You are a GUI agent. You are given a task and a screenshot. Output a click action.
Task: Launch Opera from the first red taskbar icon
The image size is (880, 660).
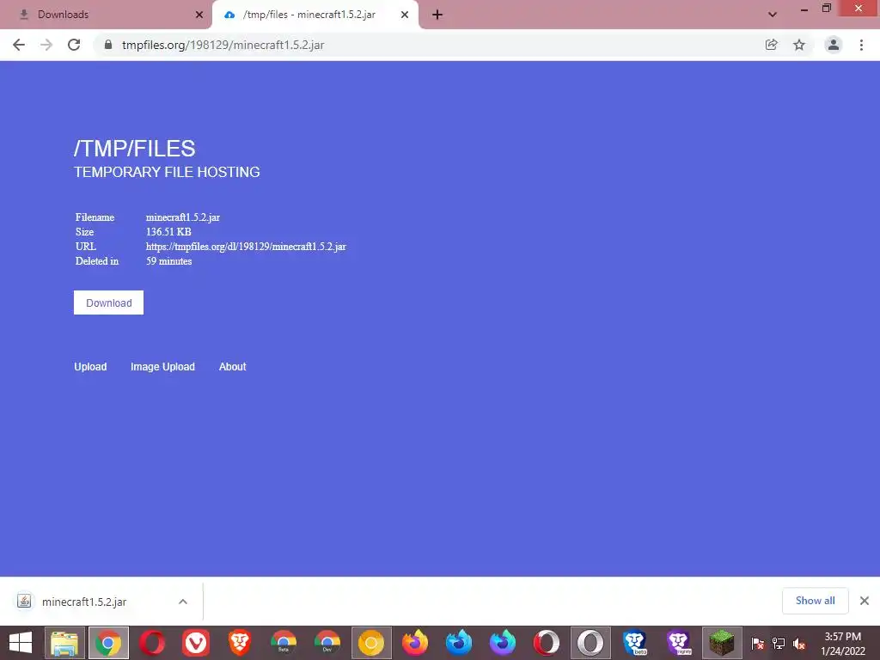pos(152,643)
